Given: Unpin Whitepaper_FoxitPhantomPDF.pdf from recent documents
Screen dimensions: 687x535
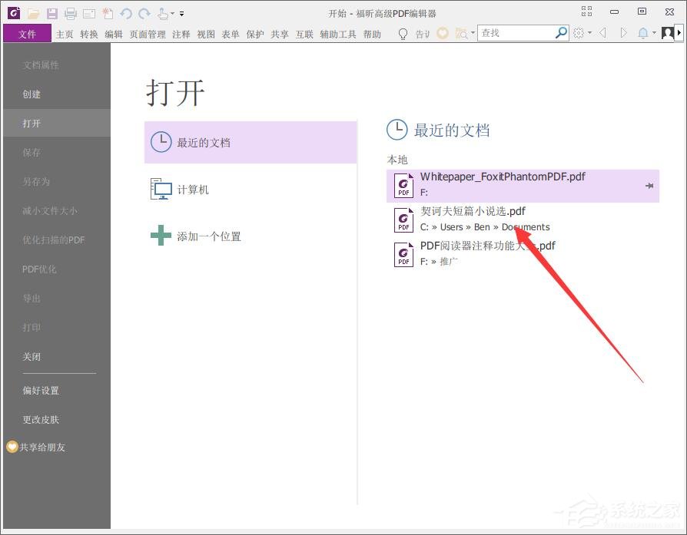Looking at the screenshot, I should point(649,185).
